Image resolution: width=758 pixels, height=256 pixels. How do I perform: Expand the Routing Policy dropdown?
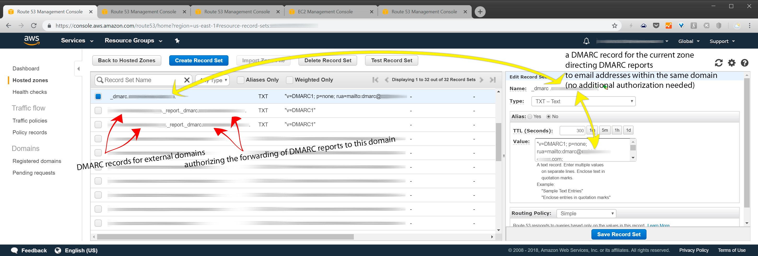[586, 214]
